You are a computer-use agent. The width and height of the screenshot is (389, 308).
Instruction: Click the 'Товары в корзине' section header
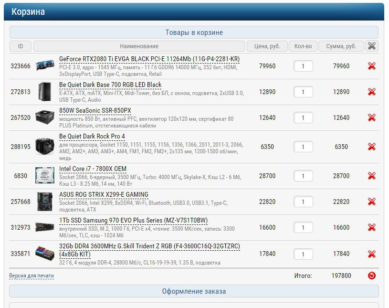point(194,32)
